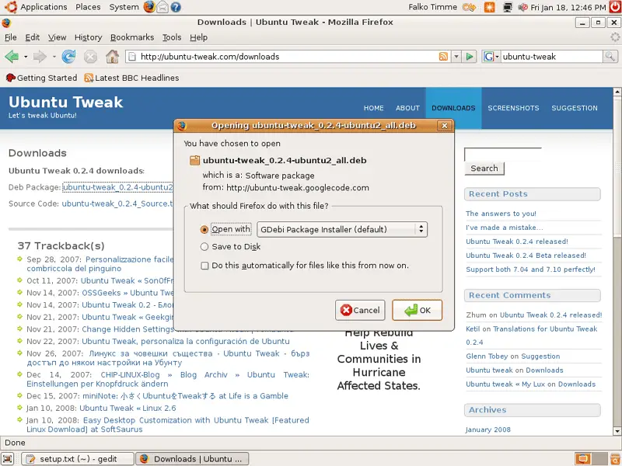Click the RSS feed icon in address bar
This screenshot has width=622, height=466.
pyautogui.click(x=443, y=57)
